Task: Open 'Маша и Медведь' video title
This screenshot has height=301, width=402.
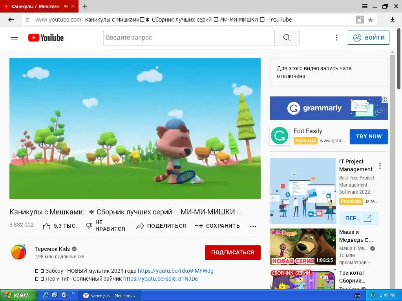Action: tap(356, 236)
